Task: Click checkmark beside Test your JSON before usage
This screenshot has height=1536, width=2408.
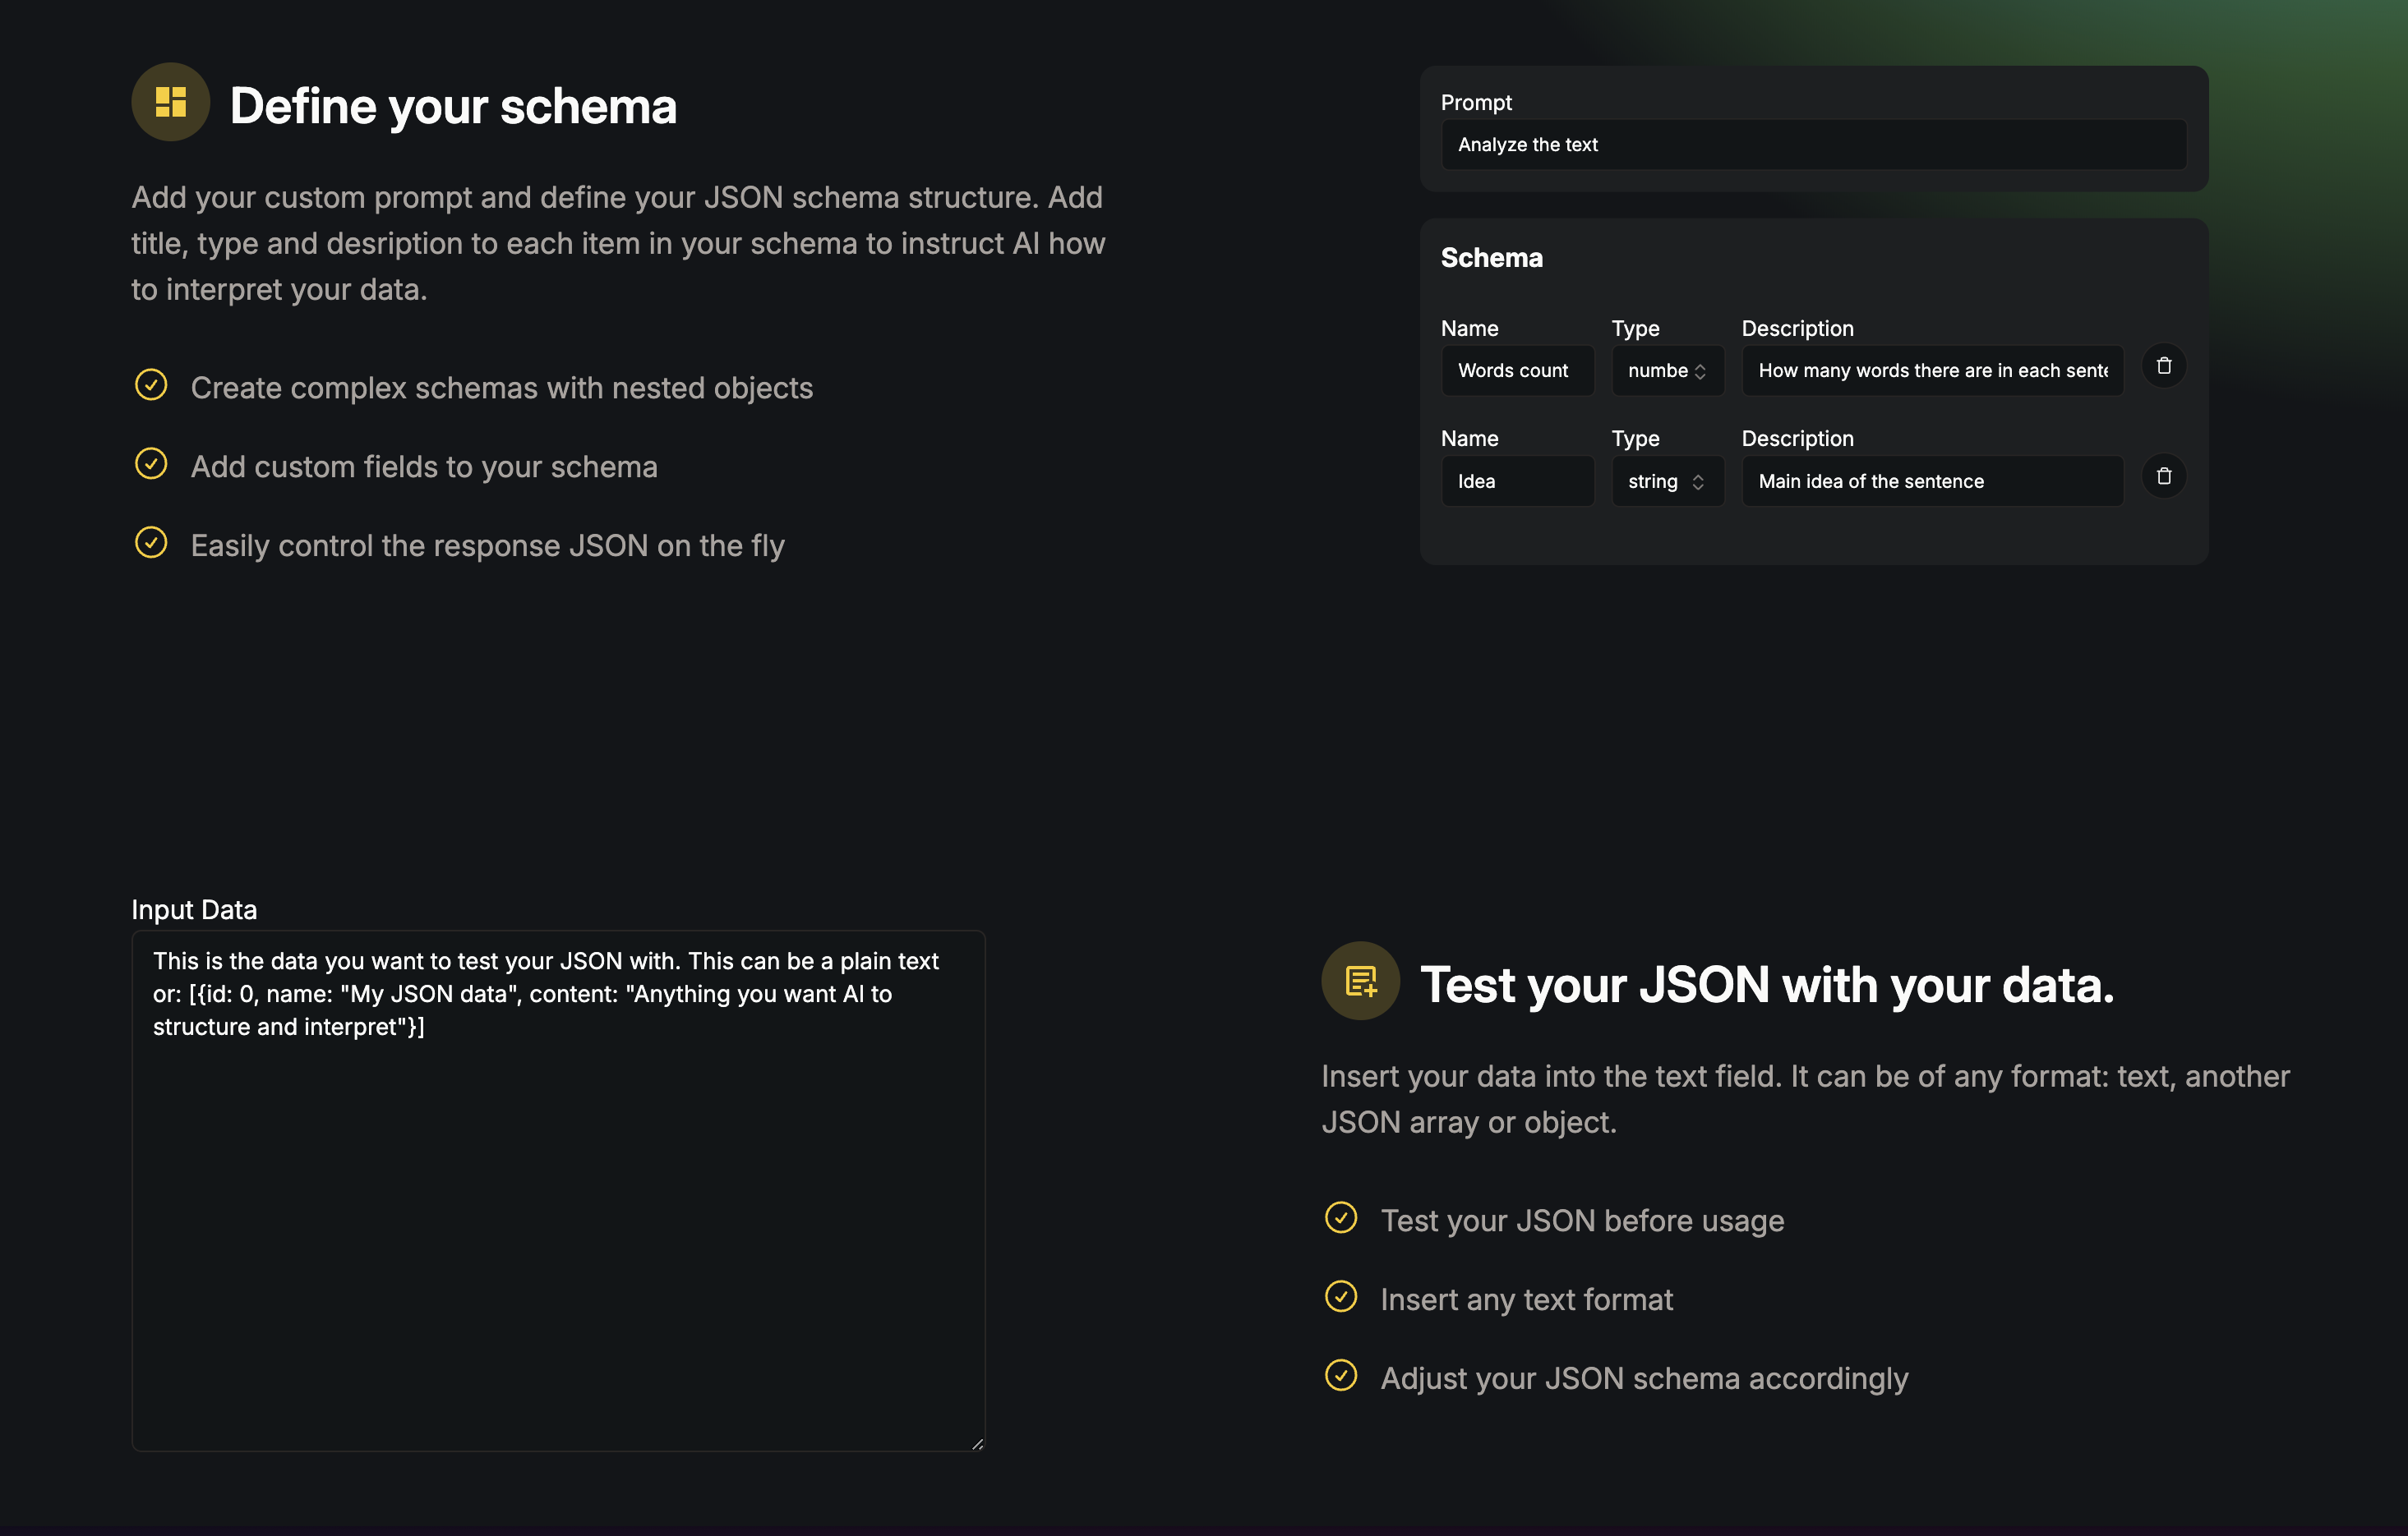Action: [1340, 1217]
